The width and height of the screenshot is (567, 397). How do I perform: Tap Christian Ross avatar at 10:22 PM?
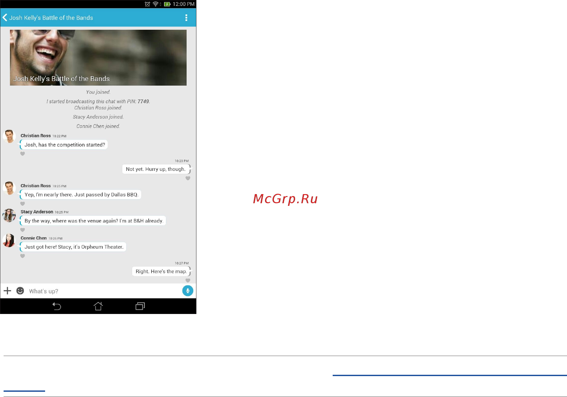(x=9, y=137)
